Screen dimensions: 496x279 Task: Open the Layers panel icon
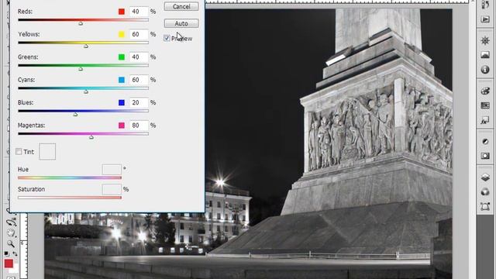[485, 177]
